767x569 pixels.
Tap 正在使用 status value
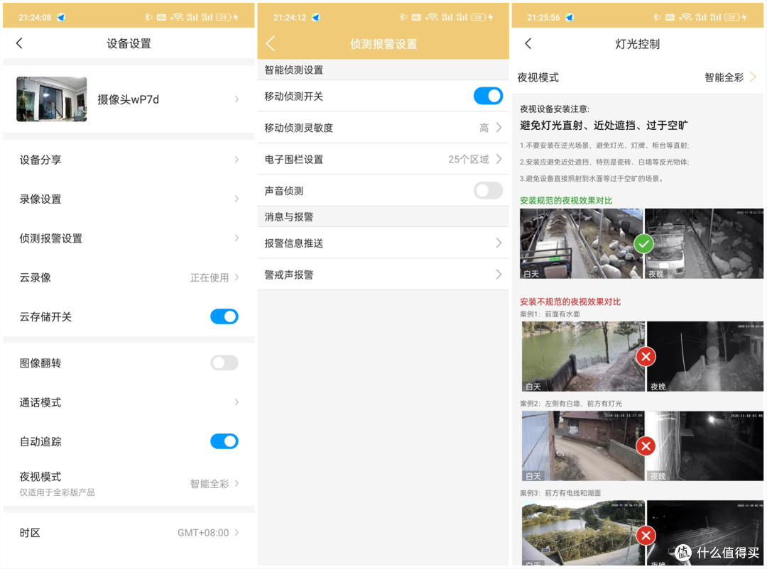pos(210,277)
